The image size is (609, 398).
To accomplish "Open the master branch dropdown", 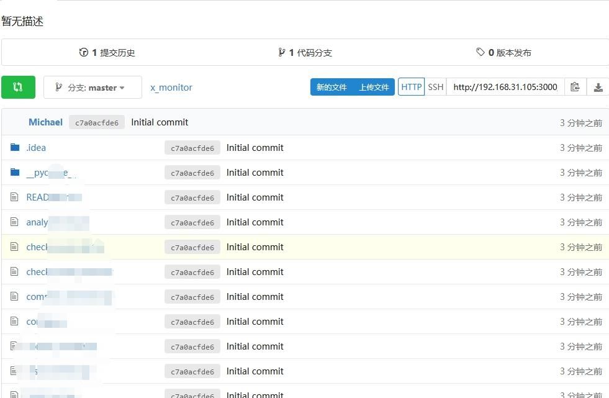I will pyautogui.click(x=92, y=88).
